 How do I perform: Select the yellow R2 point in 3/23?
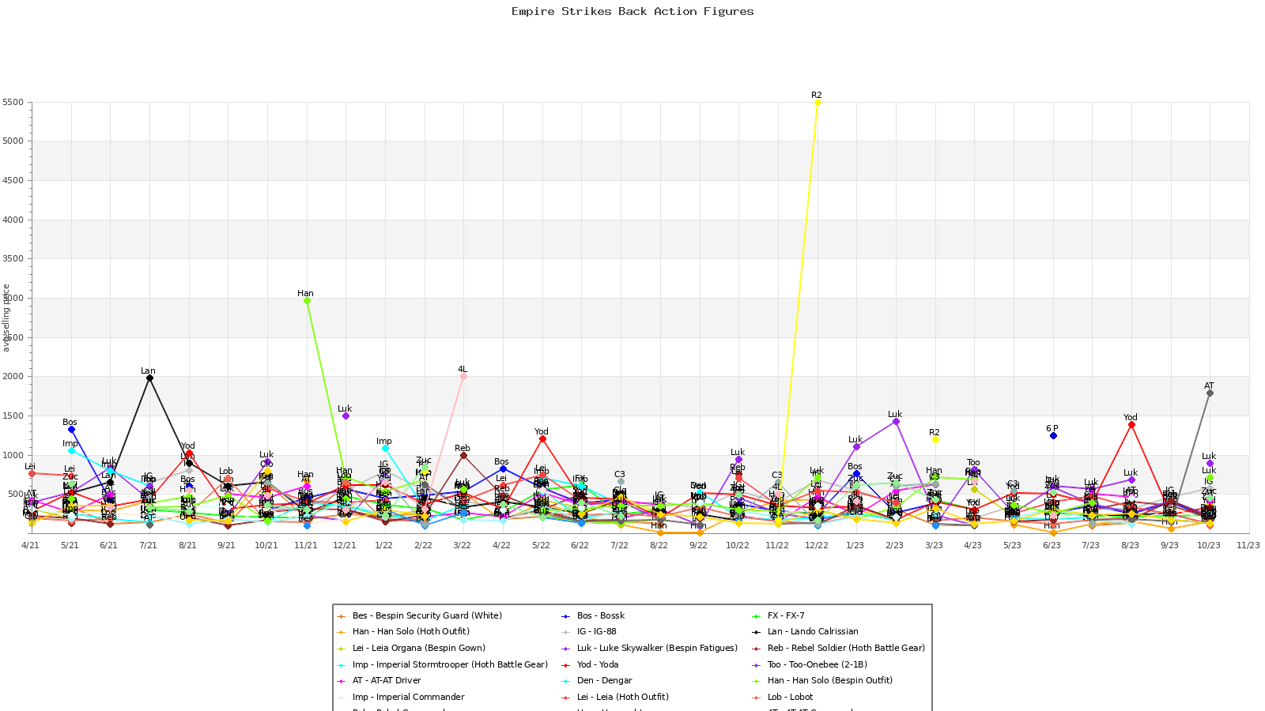(x=935, y=439)
